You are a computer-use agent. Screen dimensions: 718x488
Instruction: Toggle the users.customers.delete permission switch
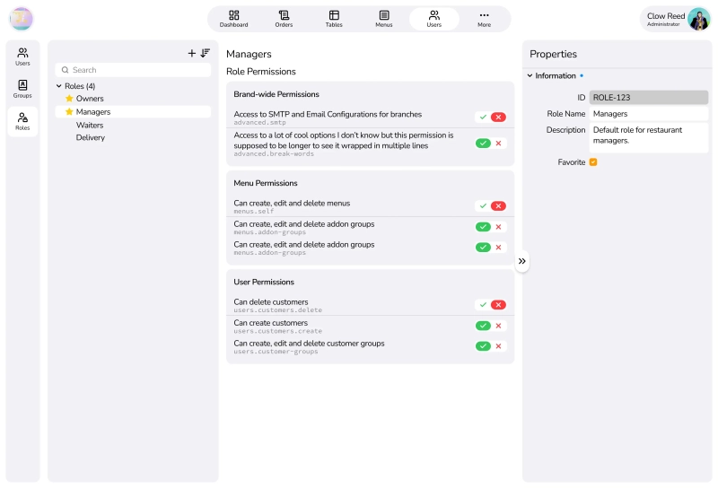(491, 305)
